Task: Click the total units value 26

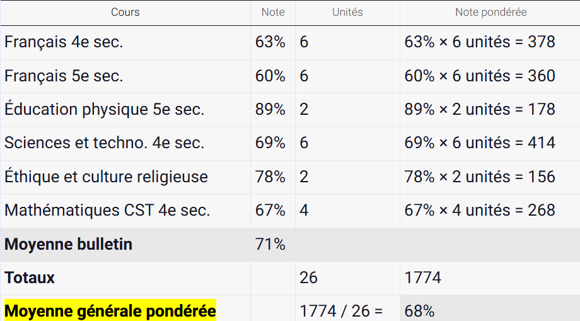Action: (309, 278)
